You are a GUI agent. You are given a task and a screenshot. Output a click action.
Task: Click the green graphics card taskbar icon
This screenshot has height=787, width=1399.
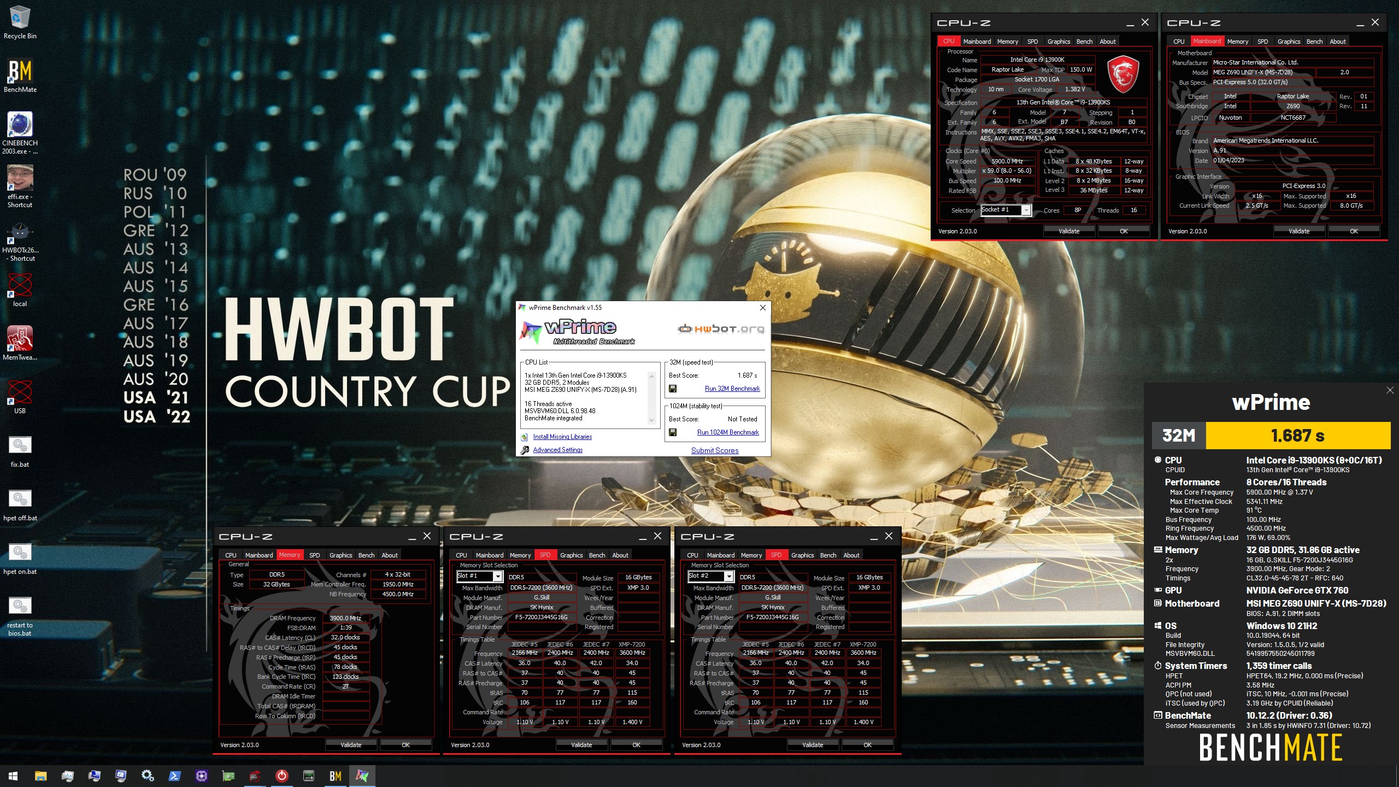coord(228,776)
